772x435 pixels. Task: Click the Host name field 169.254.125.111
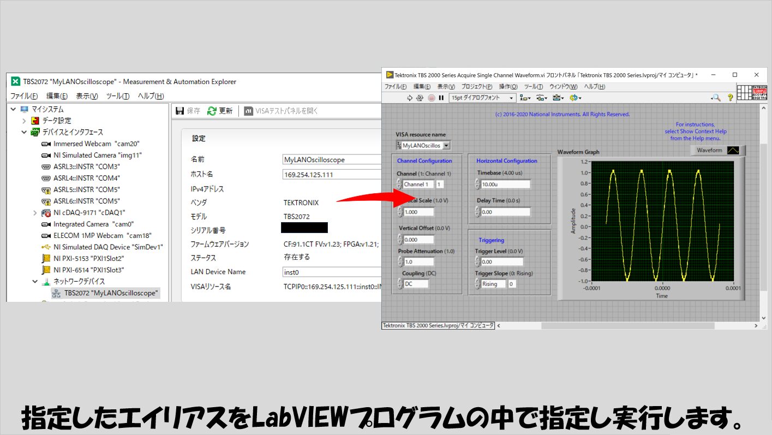click(x=332, y=175)
